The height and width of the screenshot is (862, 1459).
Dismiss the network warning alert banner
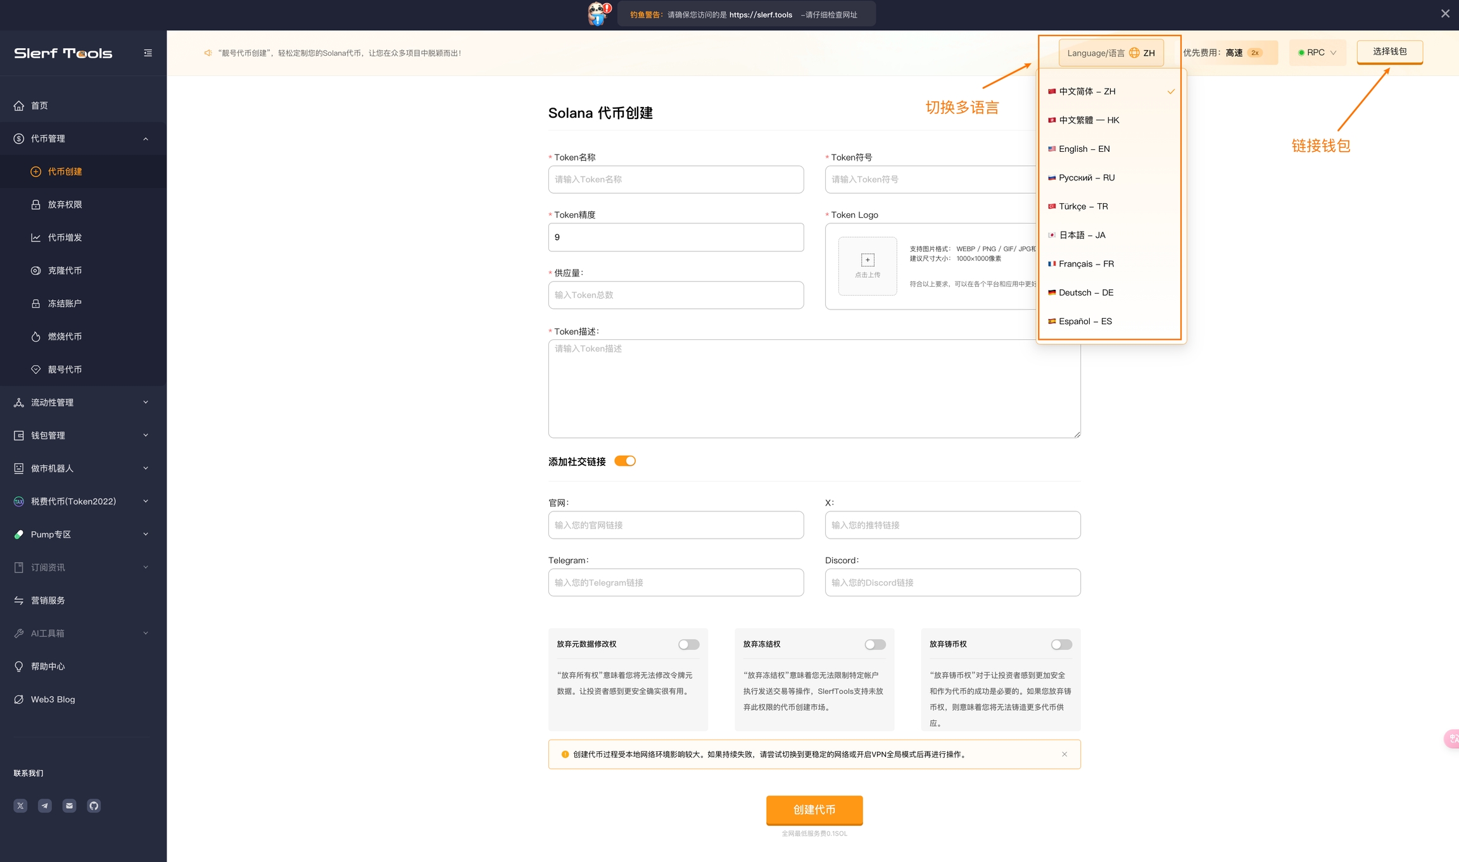click(x=1064, y=754)
